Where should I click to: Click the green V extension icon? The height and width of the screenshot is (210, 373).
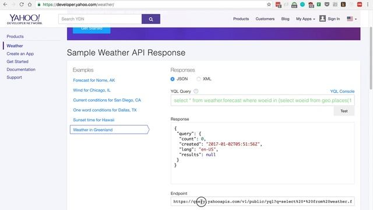click(x=319, y=4)
